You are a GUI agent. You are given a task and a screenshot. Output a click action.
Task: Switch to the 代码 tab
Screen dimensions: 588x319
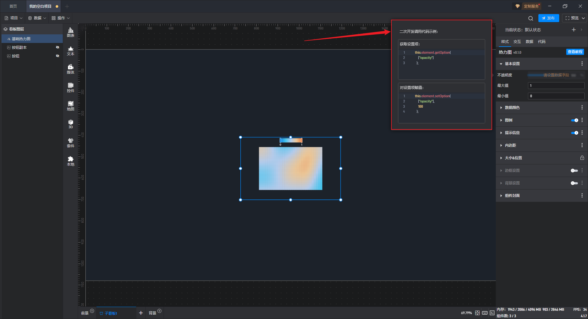point(541,42)
